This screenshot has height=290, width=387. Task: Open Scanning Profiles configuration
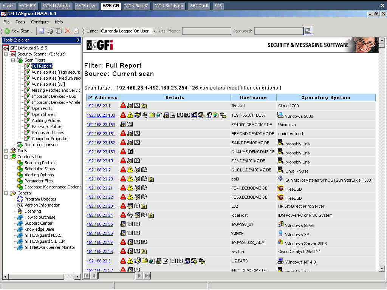[40, 163]
